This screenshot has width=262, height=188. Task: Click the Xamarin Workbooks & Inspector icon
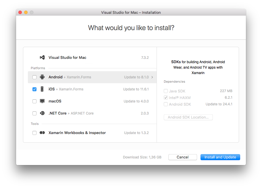coord(42,133)
